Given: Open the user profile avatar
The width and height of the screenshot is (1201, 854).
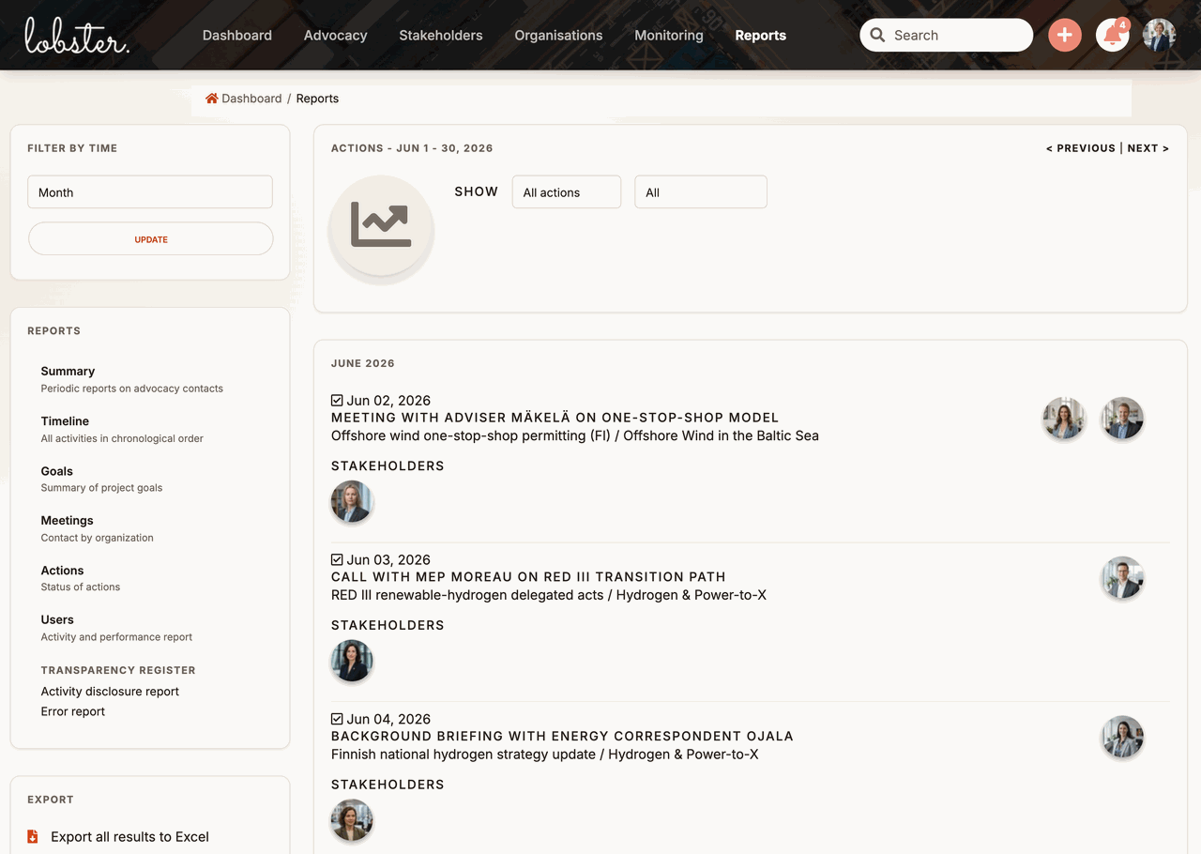Looking at the screenshot, I should pyautogui.click(x=1159, y=36).
